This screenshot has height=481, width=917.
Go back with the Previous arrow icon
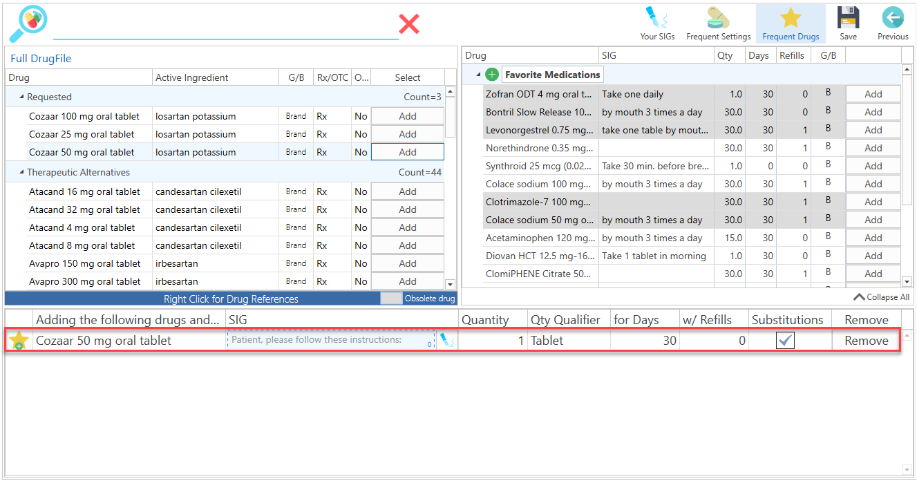click(x=893, y=23)
